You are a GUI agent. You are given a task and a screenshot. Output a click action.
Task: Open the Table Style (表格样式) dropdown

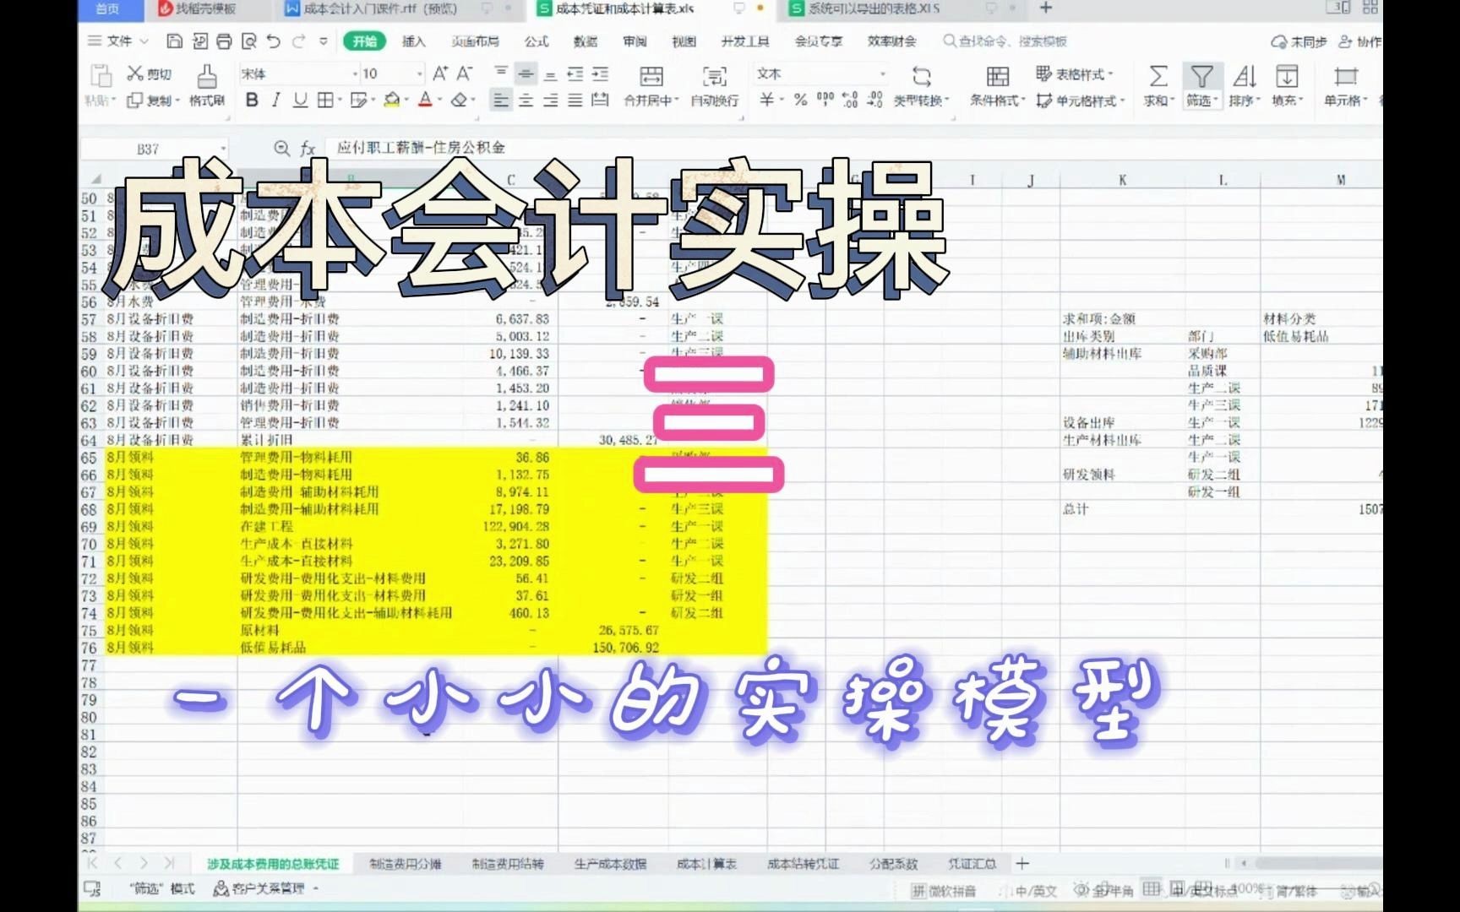(x=1076, y=74)
